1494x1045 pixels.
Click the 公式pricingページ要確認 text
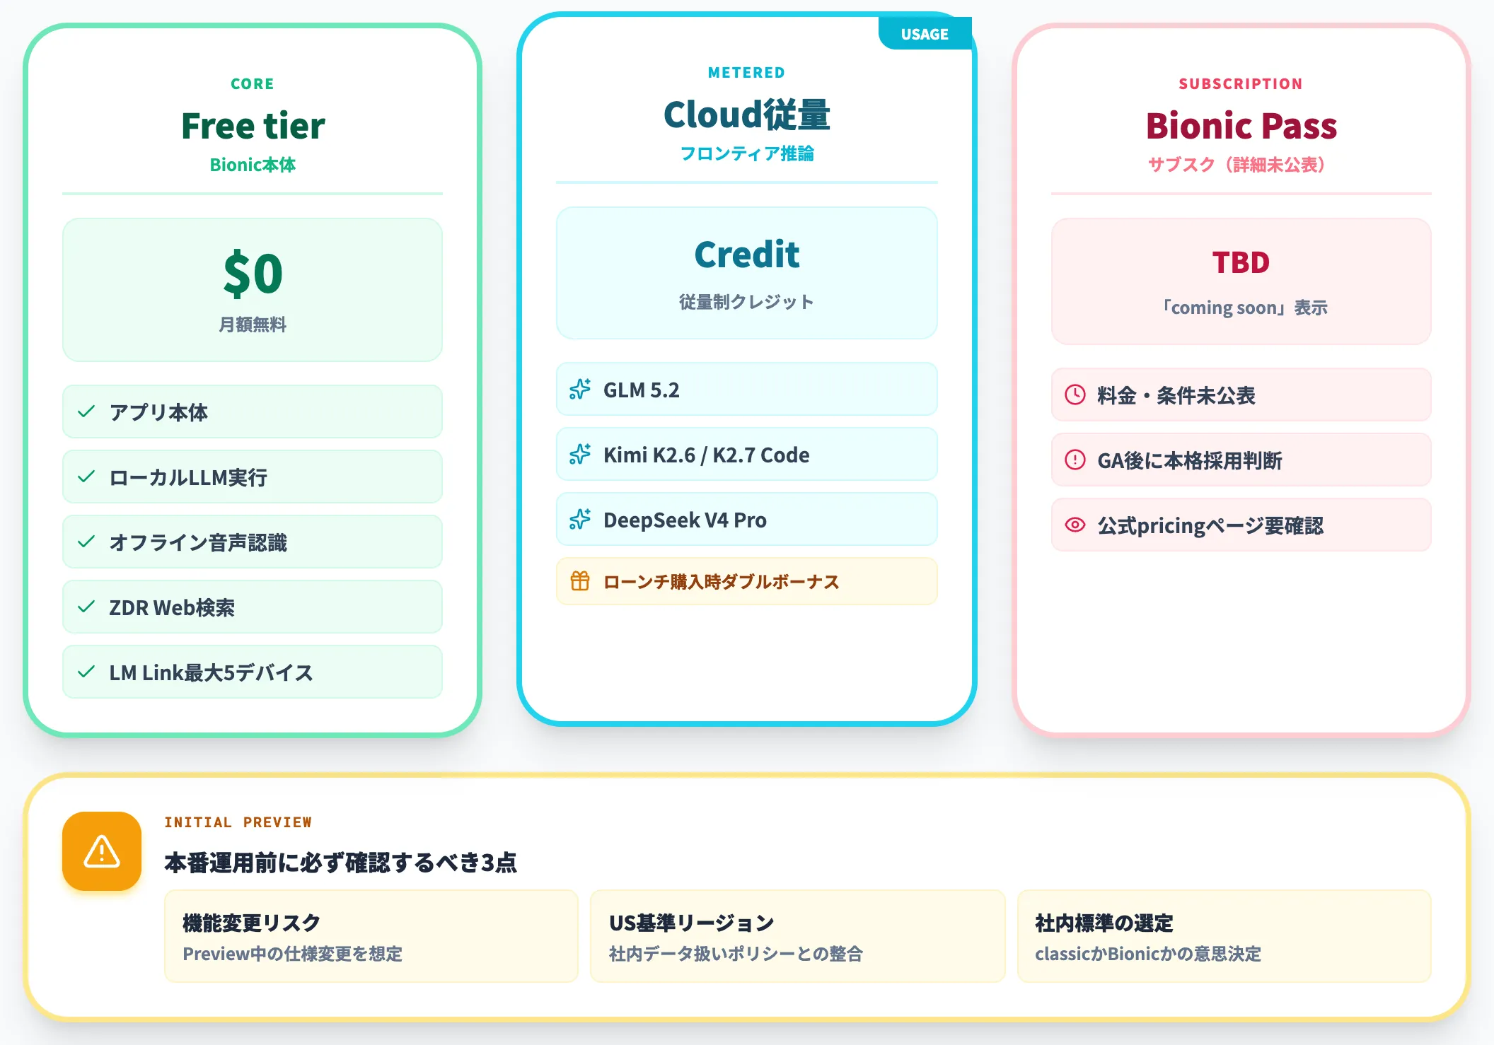(1210, 525)
